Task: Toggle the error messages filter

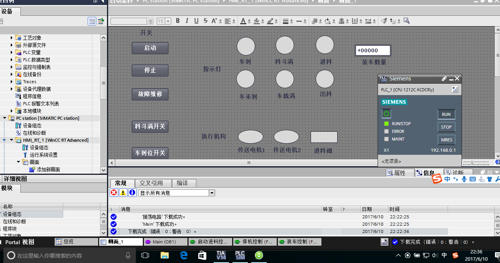Action: coord(114,193)
